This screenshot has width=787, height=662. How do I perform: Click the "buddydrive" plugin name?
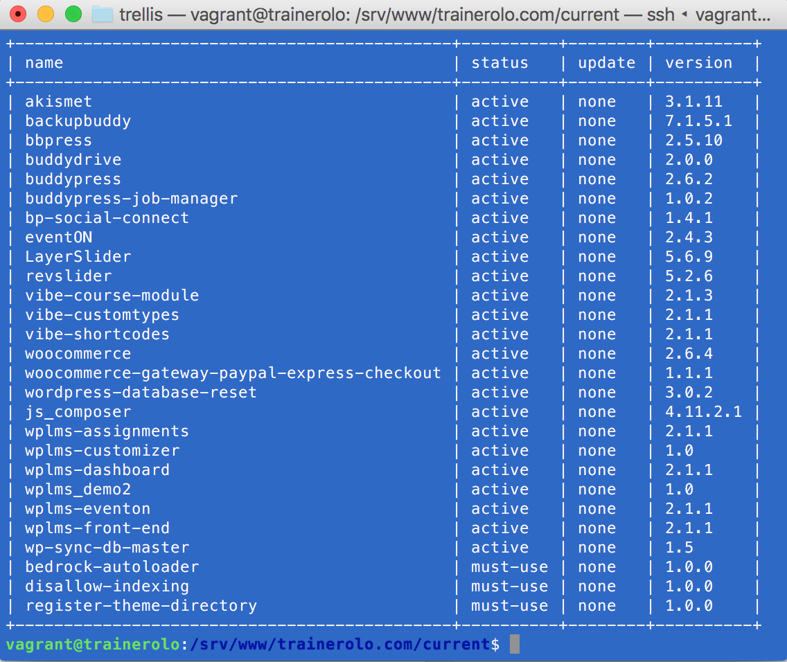click(x=73, y=159)
